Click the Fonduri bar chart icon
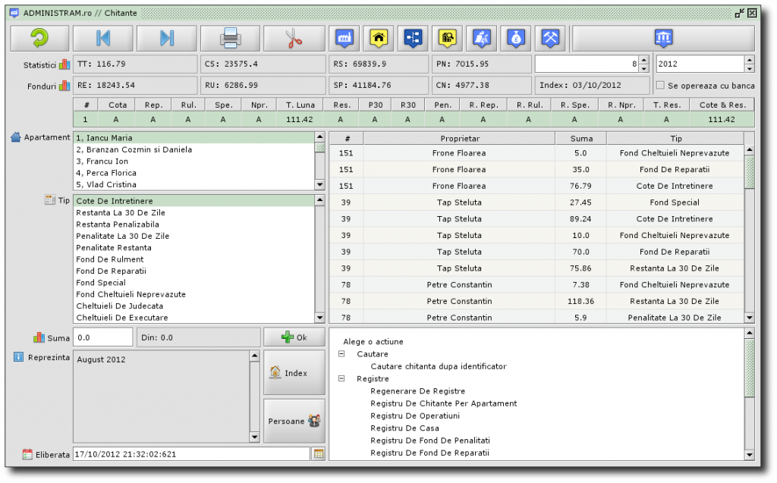777x483 pixels. click(x=64, y=86)
